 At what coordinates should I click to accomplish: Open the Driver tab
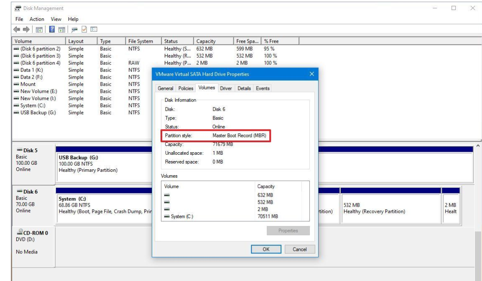226,88
